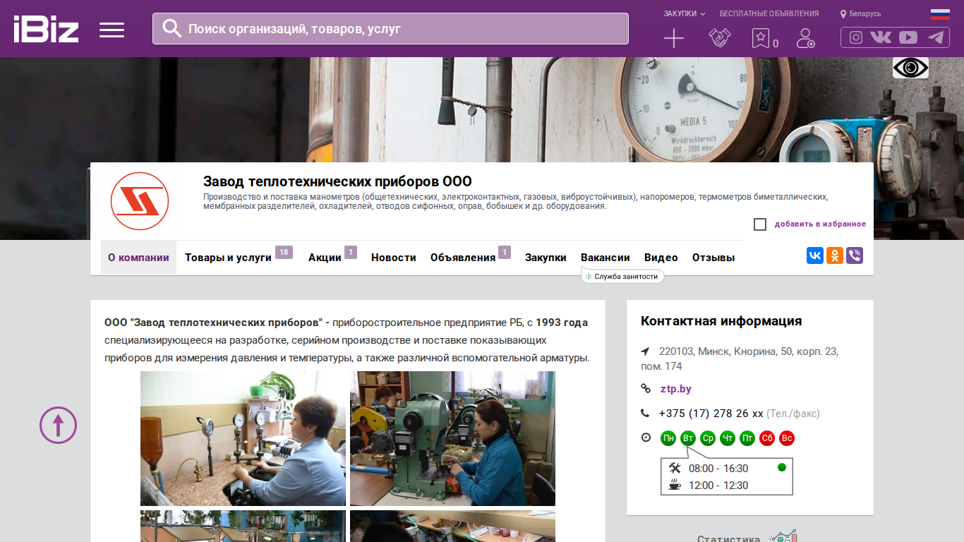Viewport: 964px width, 542px height.
Task: Open the handshake deals icon
Action: (x=719, y=38)
